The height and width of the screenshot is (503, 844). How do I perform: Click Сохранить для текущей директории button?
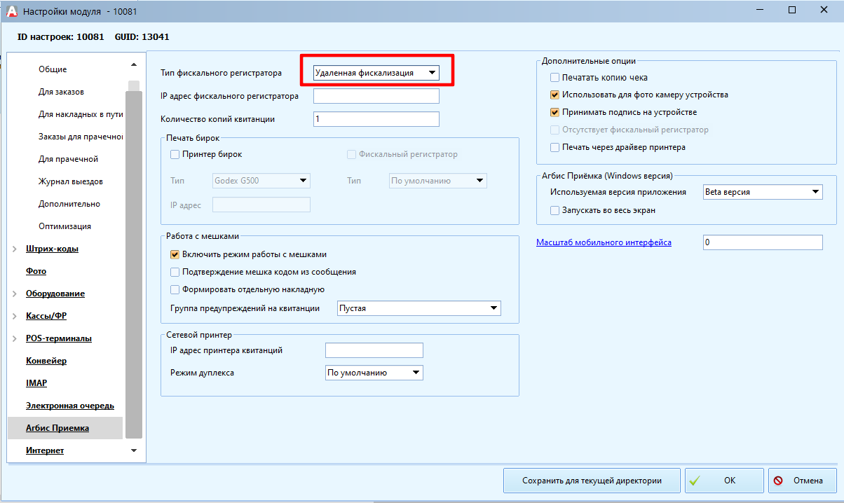[x=592, y=481]
